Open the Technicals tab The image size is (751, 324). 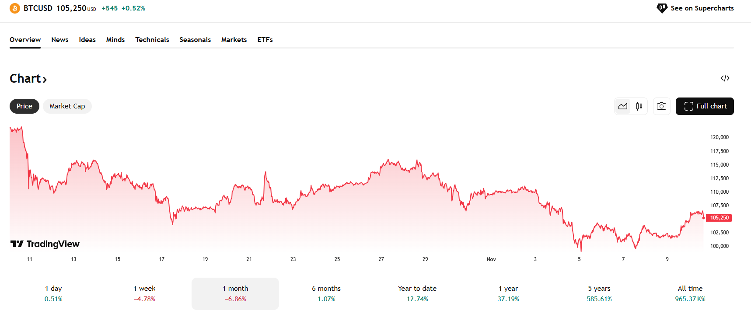pyautogui.click(x=152, y=40)
